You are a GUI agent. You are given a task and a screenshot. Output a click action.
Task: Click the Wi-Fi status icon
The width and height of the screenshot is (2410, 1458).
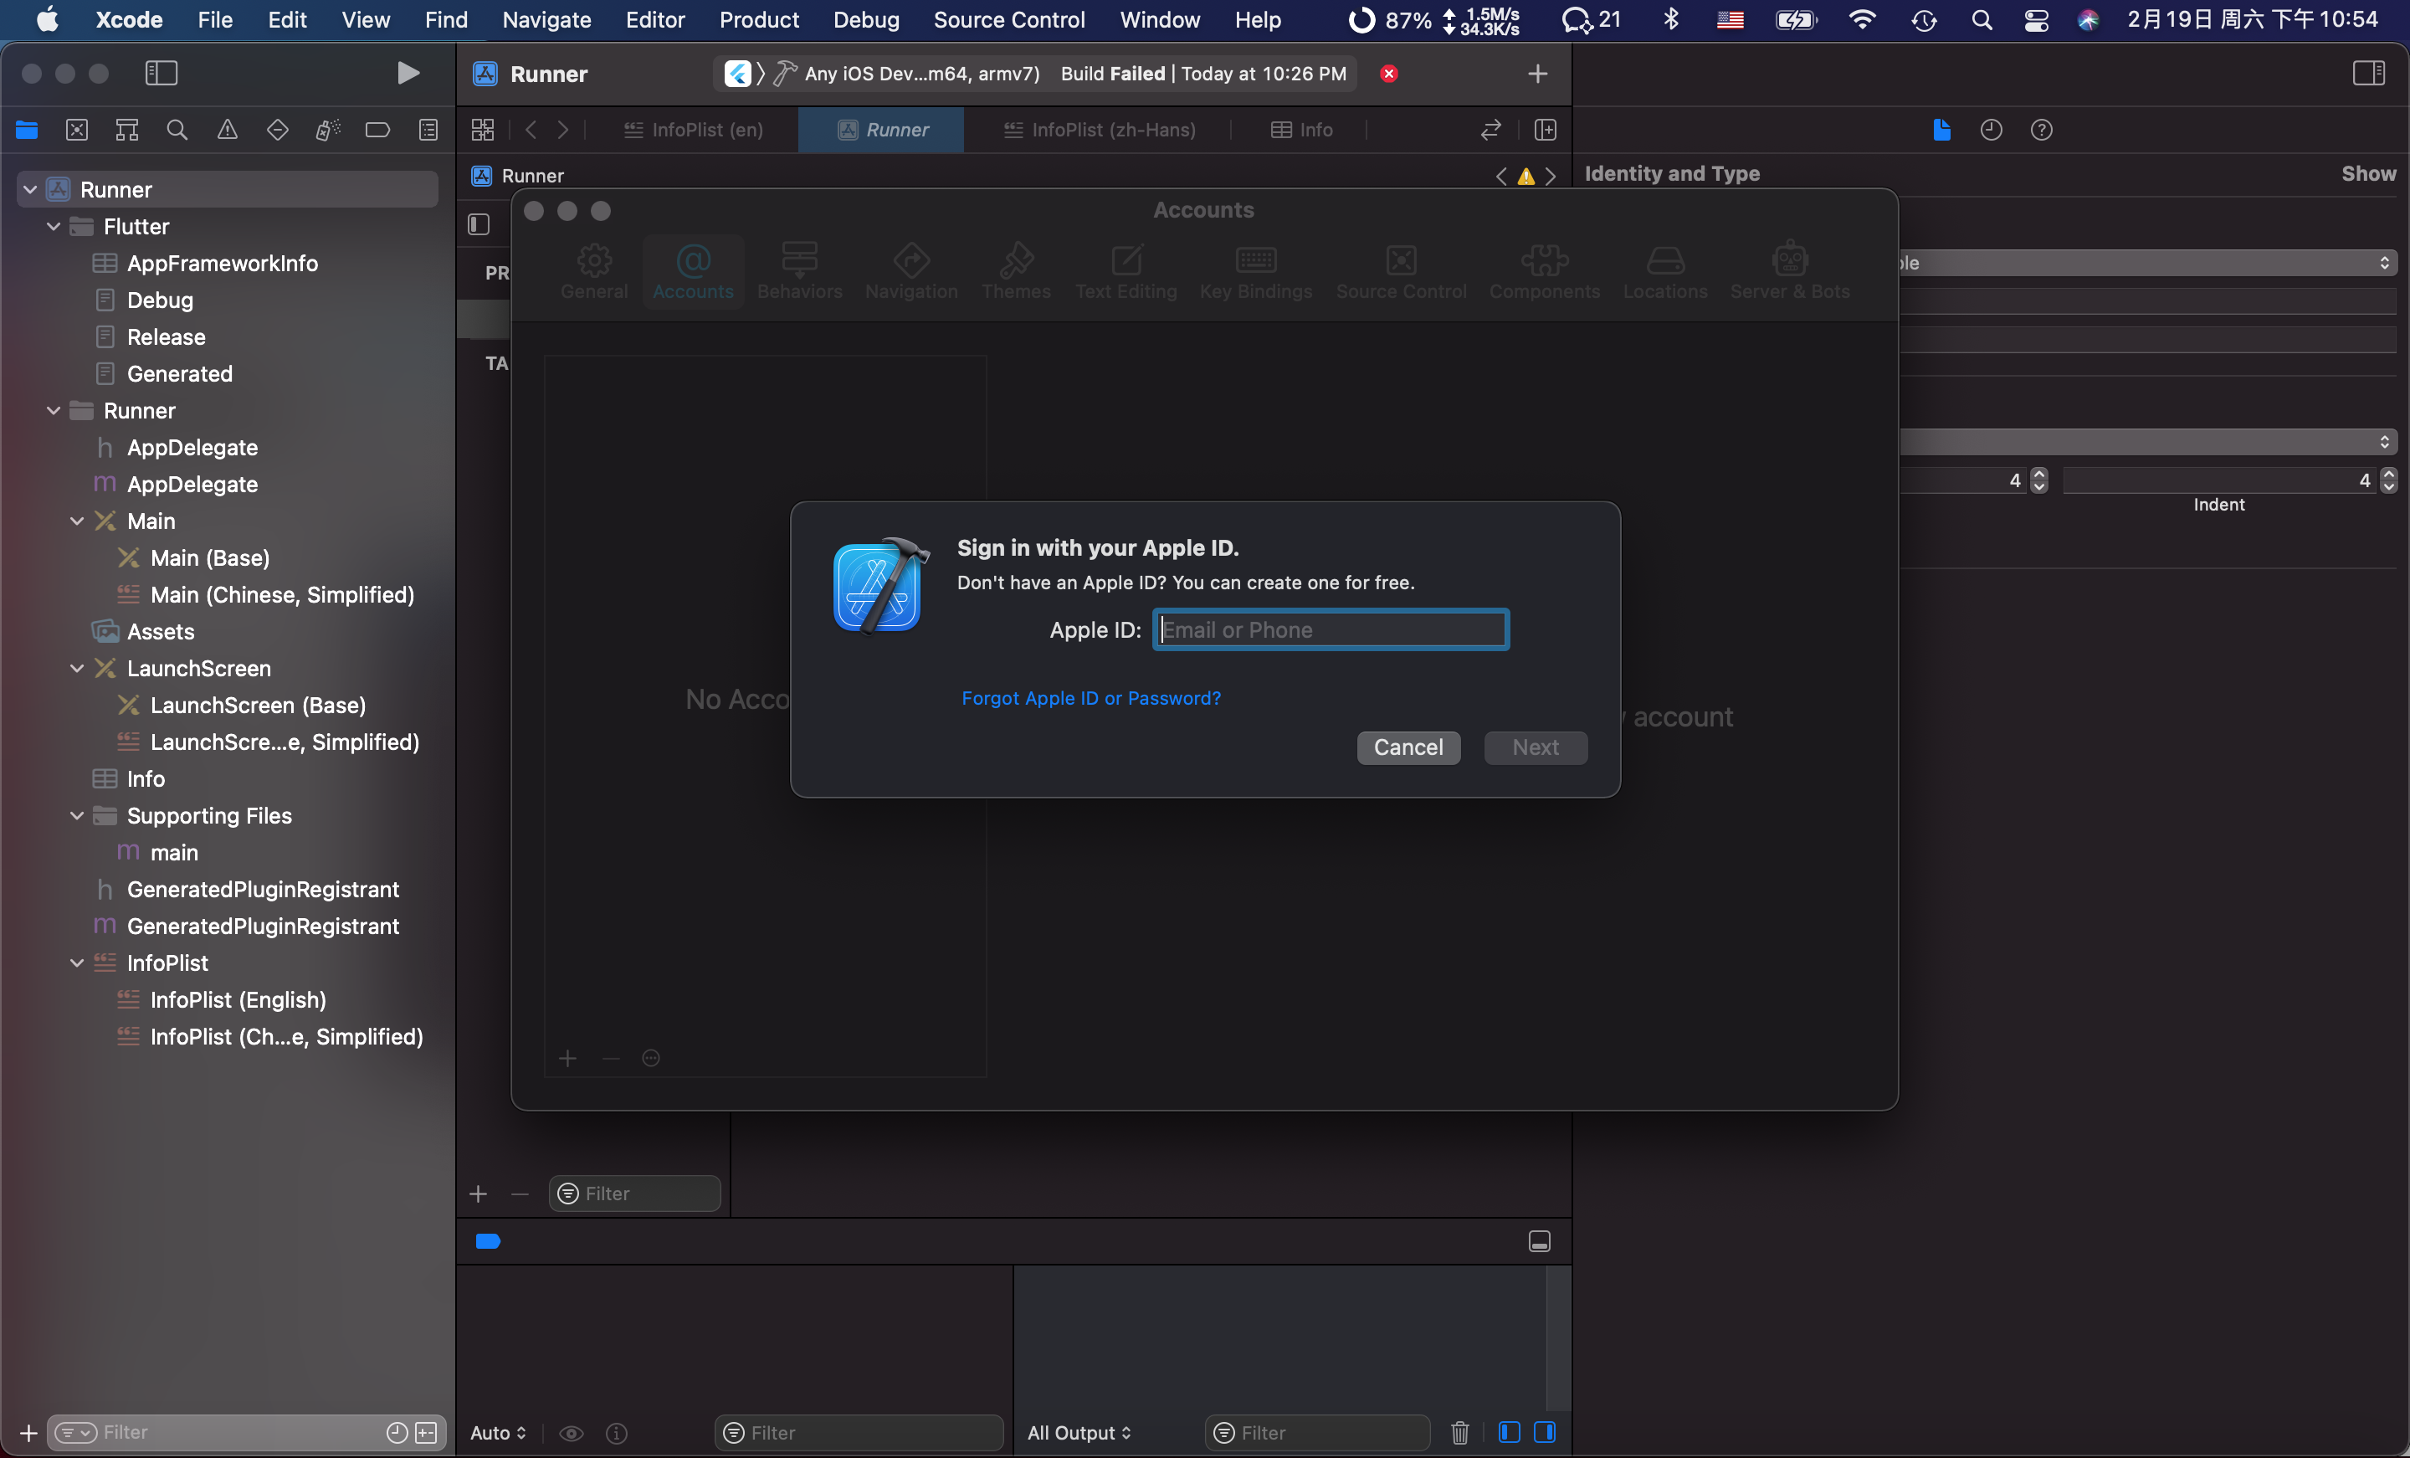(1861, 19)
